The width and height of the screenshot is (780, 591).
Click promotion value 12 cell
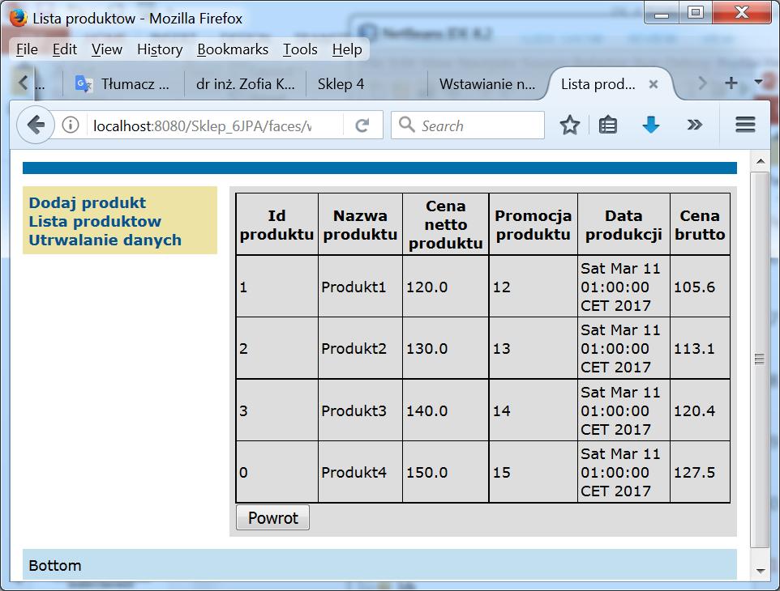pyautogui.click(x=533, y=287)
